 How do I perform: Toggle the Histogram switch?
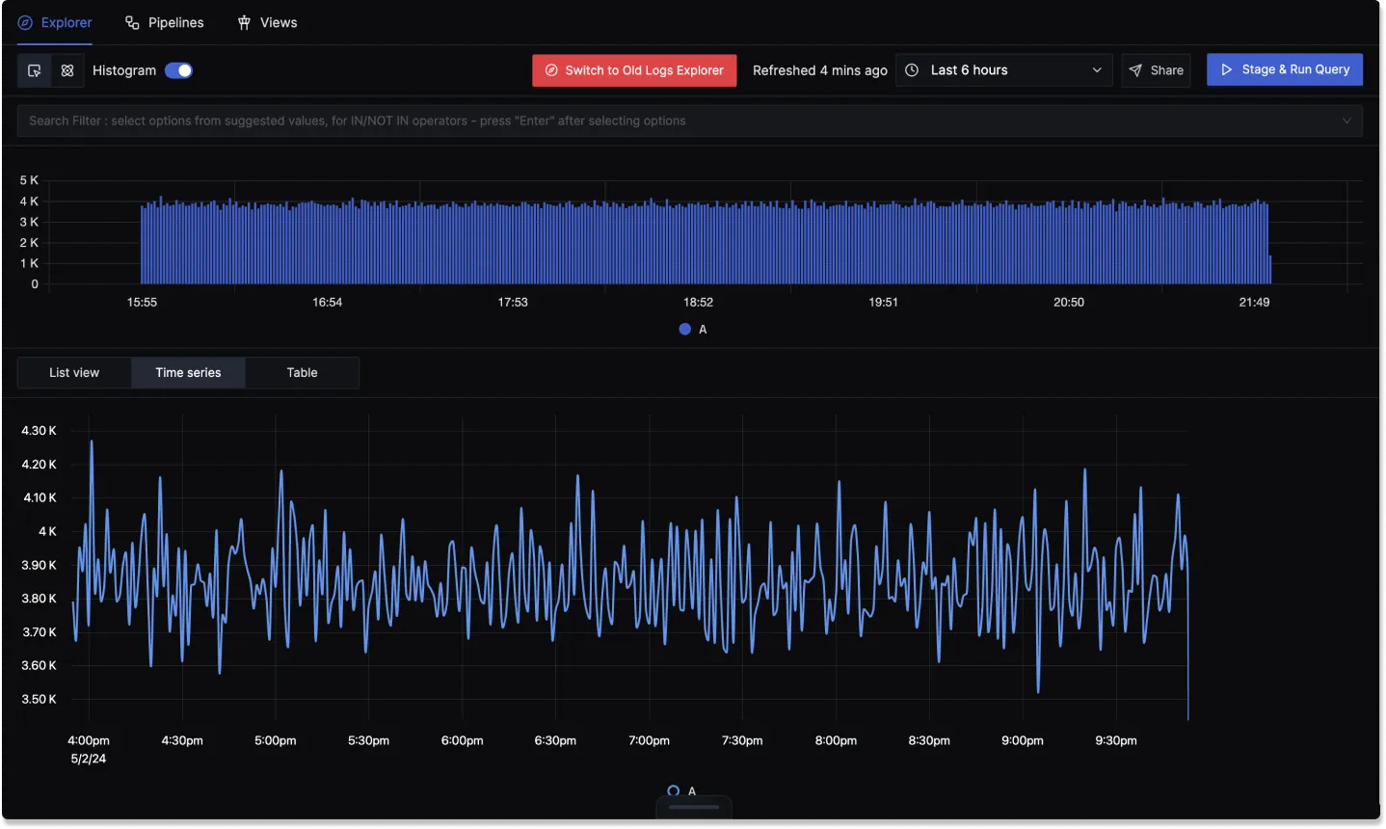tap(178, 70)
